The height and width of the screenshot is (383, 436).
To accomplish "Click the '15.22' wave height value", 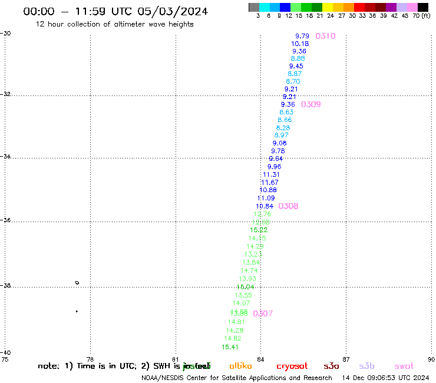I will tap(259, 230).
